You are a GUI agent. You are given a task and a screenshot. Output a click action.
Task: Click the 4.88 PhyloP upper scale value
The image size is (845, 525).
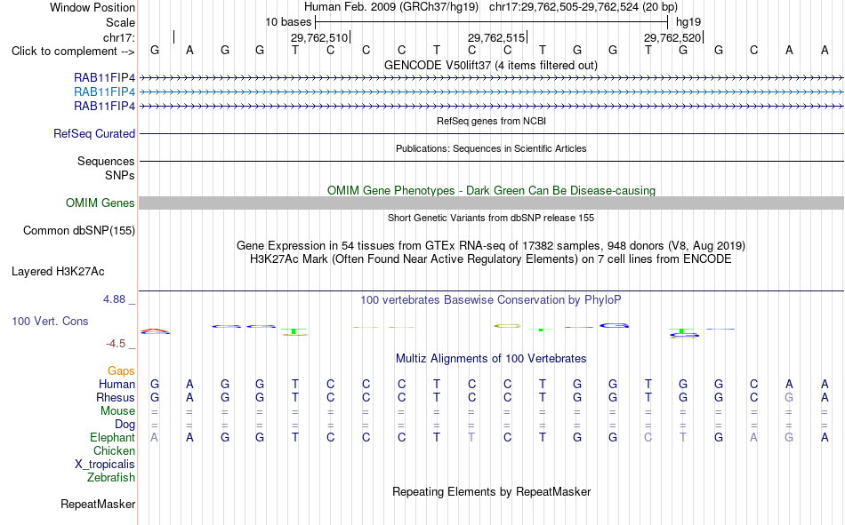pos(114,299)
